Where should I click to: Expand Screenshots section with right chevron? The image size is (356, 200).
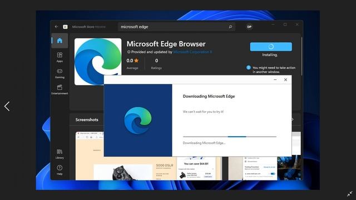click(293, 119)
